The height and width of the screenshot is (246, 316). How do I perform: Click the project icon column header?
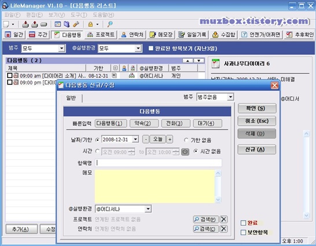coord(133,68)
